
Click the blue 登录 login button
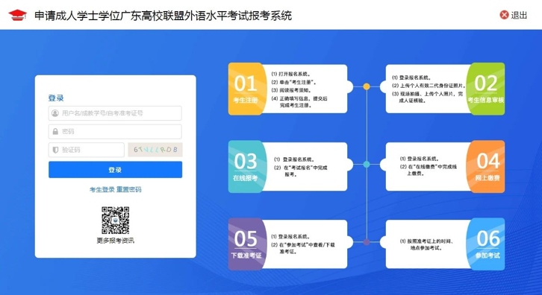115,170
